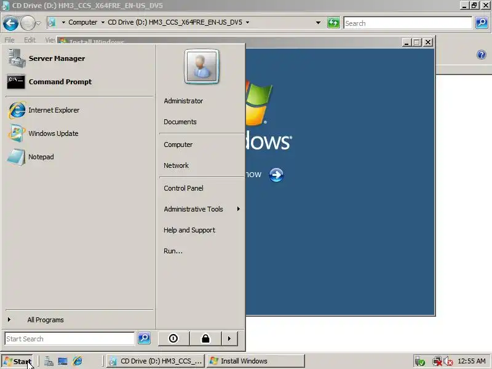This screenshot has width=492, height=369.
Task: Expand Computer breadcrumb dropdown arrow
Action: pyautogui.click(x=103, y=23)
